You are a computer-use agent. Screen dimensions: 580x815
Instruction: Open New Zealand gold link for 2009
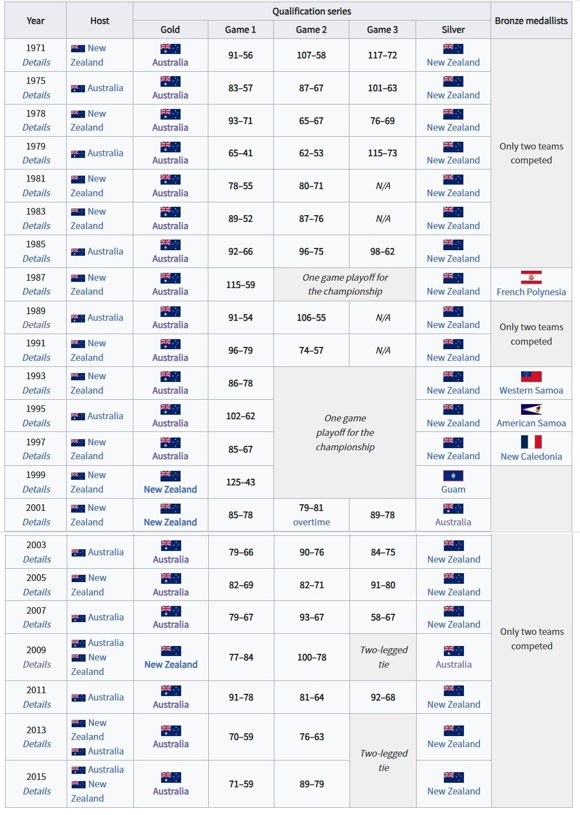tap(171, 664)
